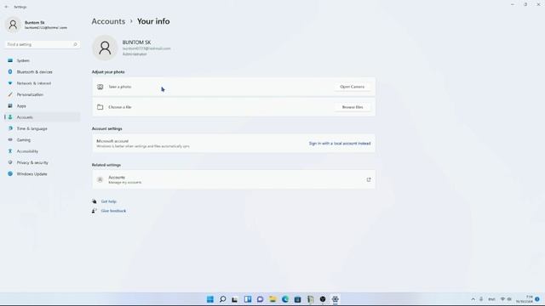This screenshot has width=545, height=306.
Task: Open Task View from taskbar
Action: (235, 299)
